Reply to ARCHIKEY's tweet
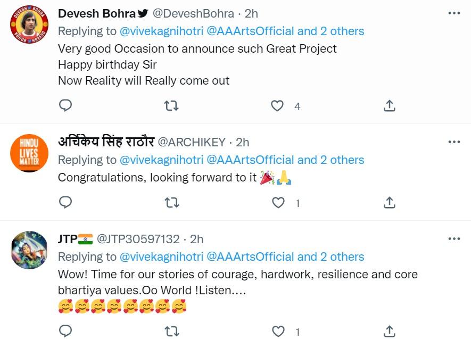Image resolution: width=471 pixels, height=339 pixels. (x=65, y=202)
